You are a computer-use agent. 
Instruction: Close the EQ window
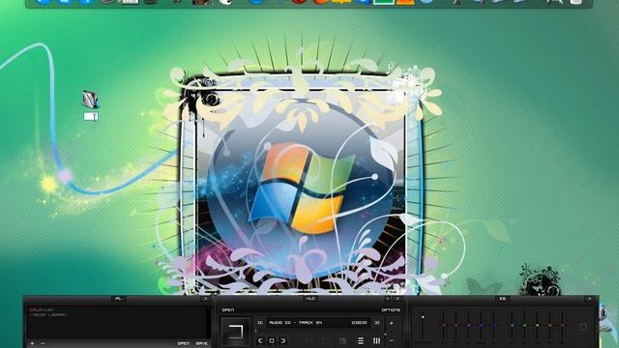tap(590, 299)
